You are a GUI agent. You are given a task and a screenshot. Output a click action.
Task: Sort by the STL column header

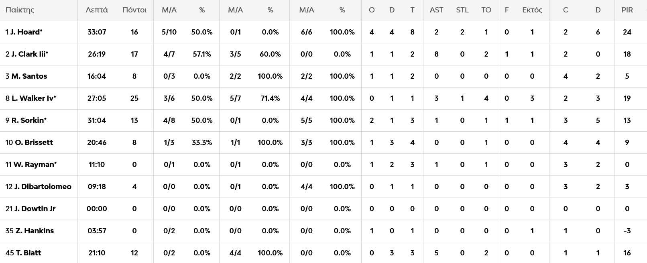(x=462, y=10)
